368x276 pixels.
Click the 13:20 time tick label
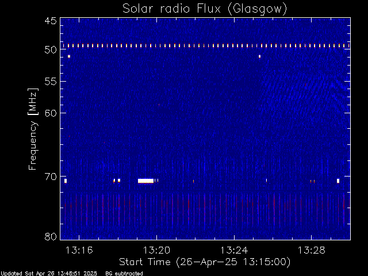click(156, 250)
